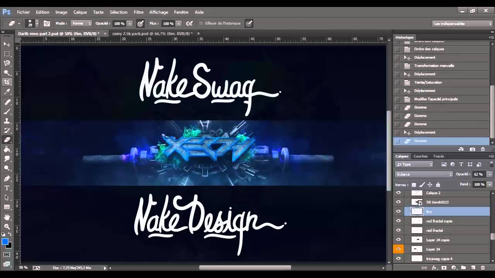Create a new group folder
The image size is (495, 278).
(x=463, y=268)
